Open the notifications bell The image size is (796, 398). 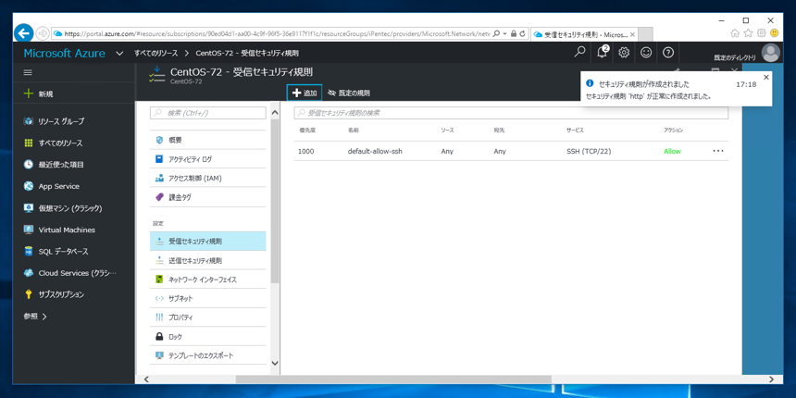coord(602,52)
